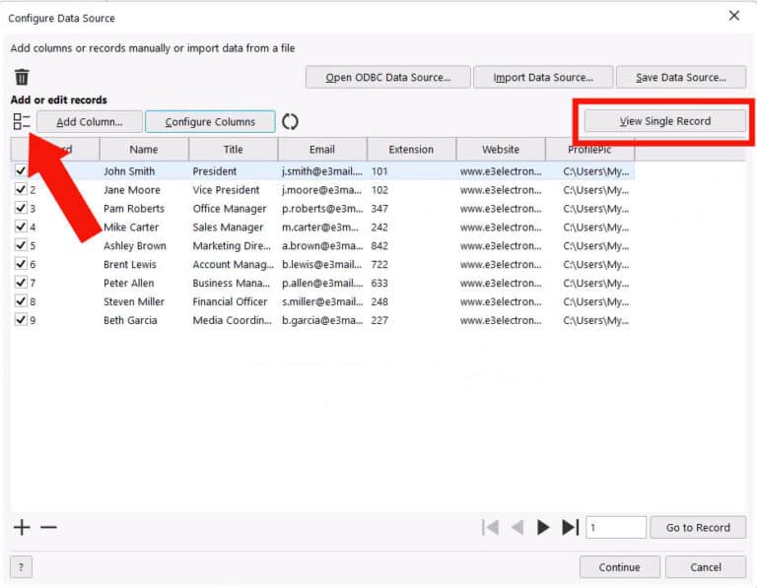Click the Business Mana... title cell

(234, 283)
